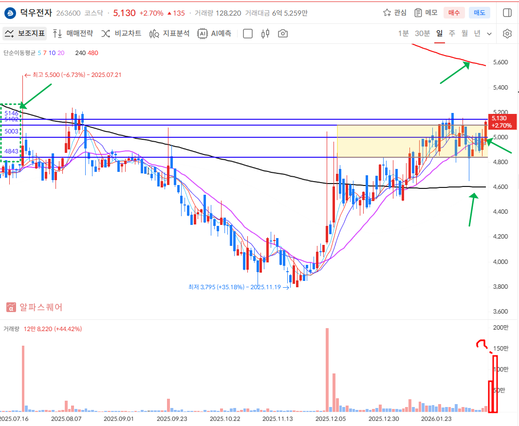
Task: Select the 주 weekly timeframe
Action: click(x=452, y=34)
